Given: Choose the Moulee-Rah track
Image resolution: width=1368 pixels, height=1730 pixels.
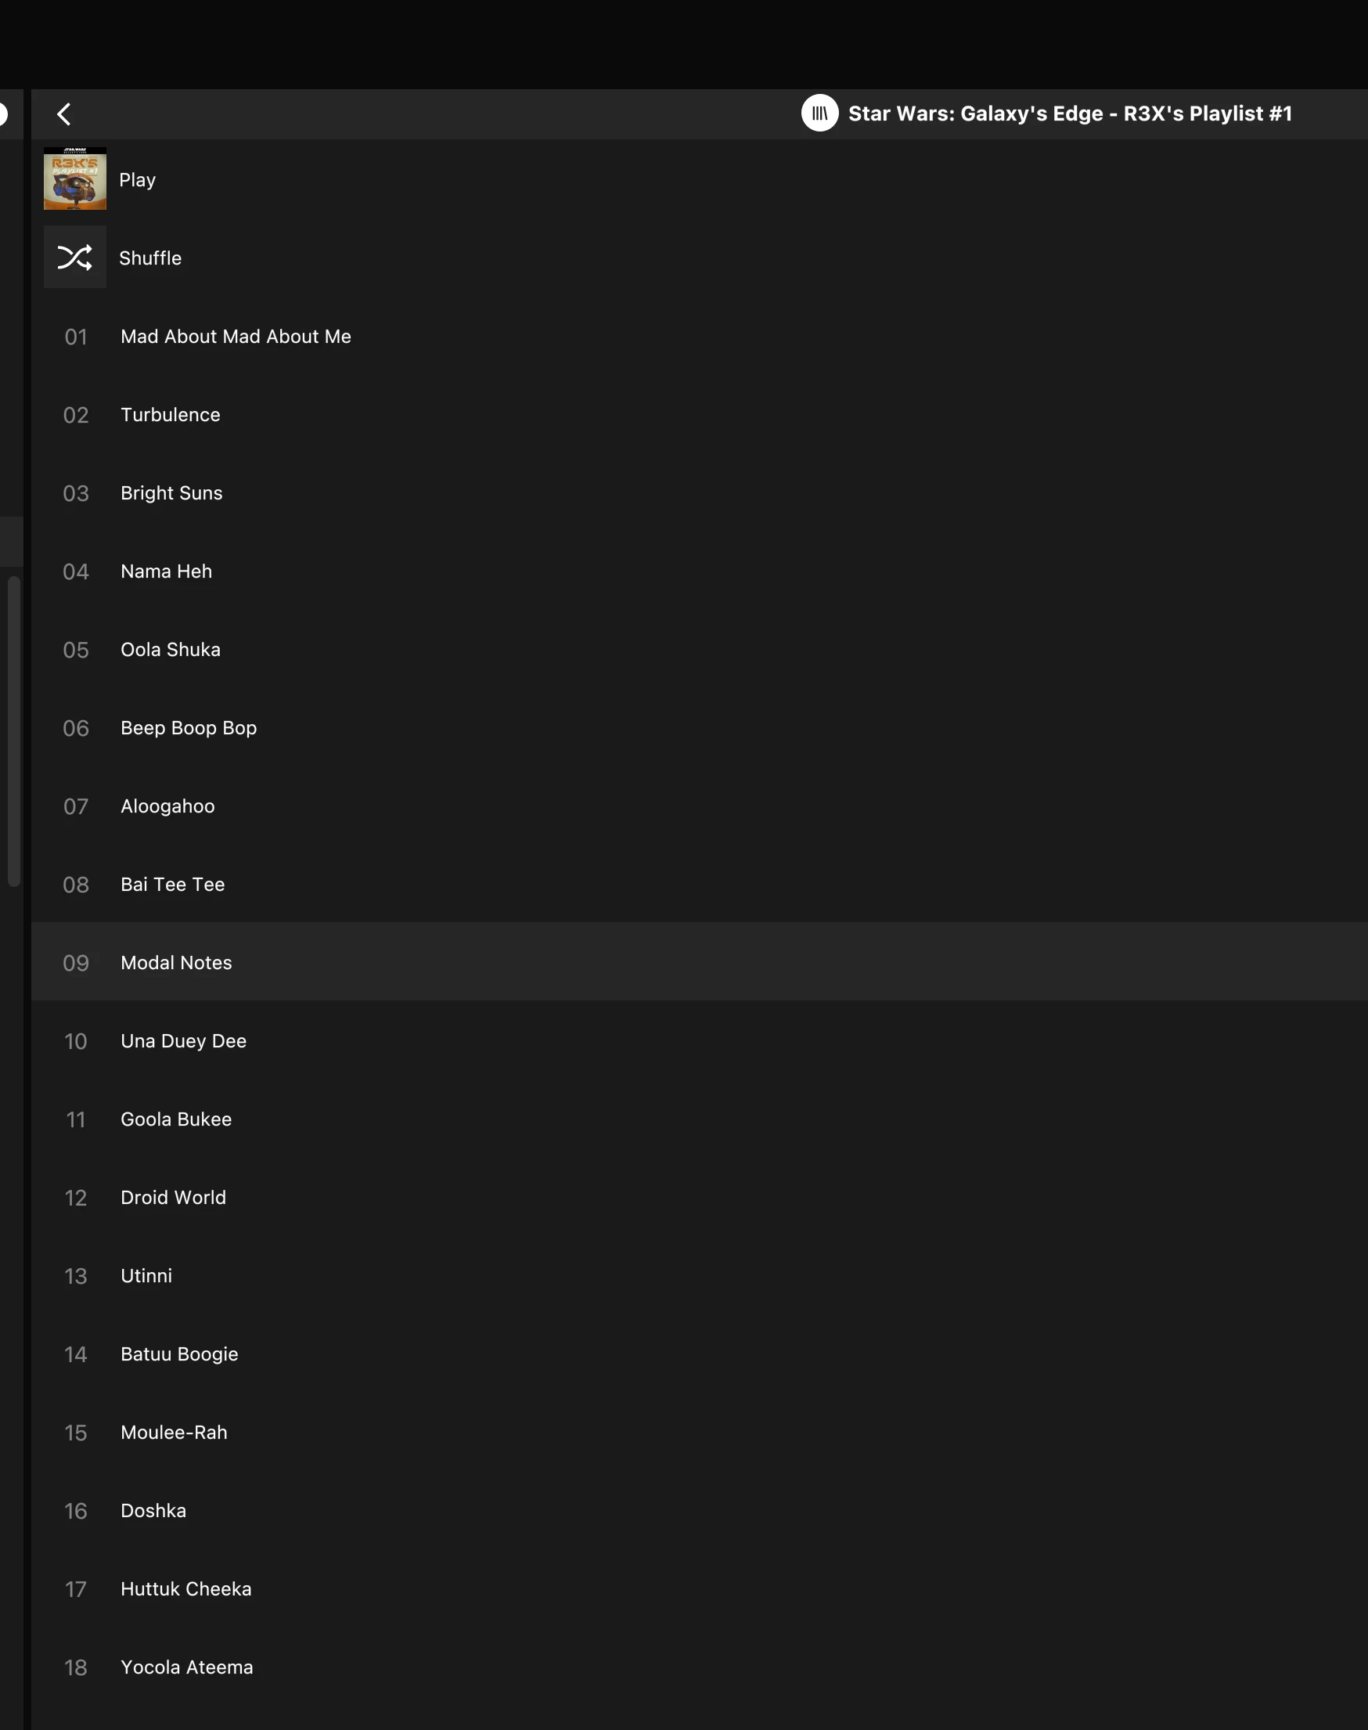Looking at the screenshot, I should pyautogui.click(x=174, y=1433).
